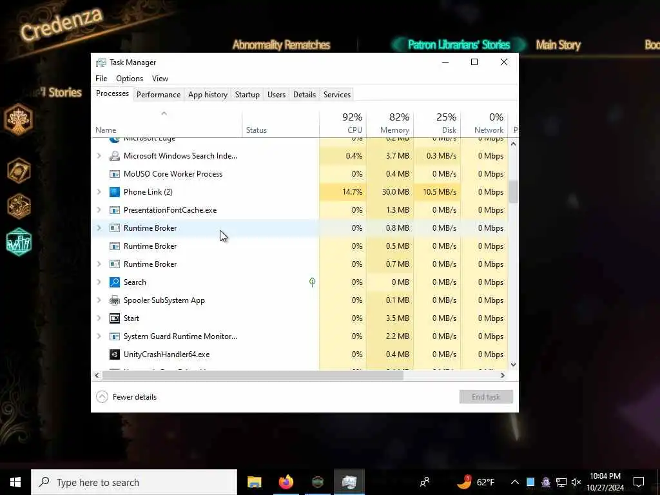Sort processes by Name column header
This screenshot has height=495, width=660.
pos(167,123)
